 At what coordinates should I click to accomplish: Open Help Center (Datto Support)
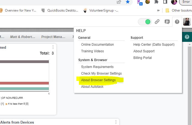154,45
